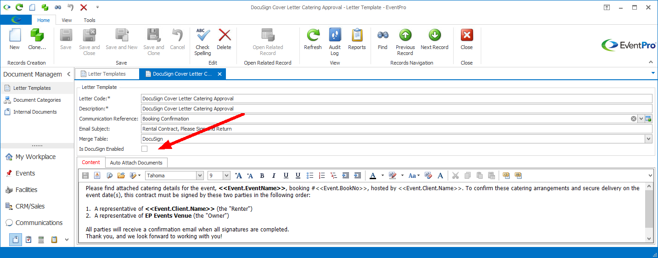Screen dimensions: 658x258
Task: Expand the Merge Table dropdown
Action: click(x=648, y=139)
